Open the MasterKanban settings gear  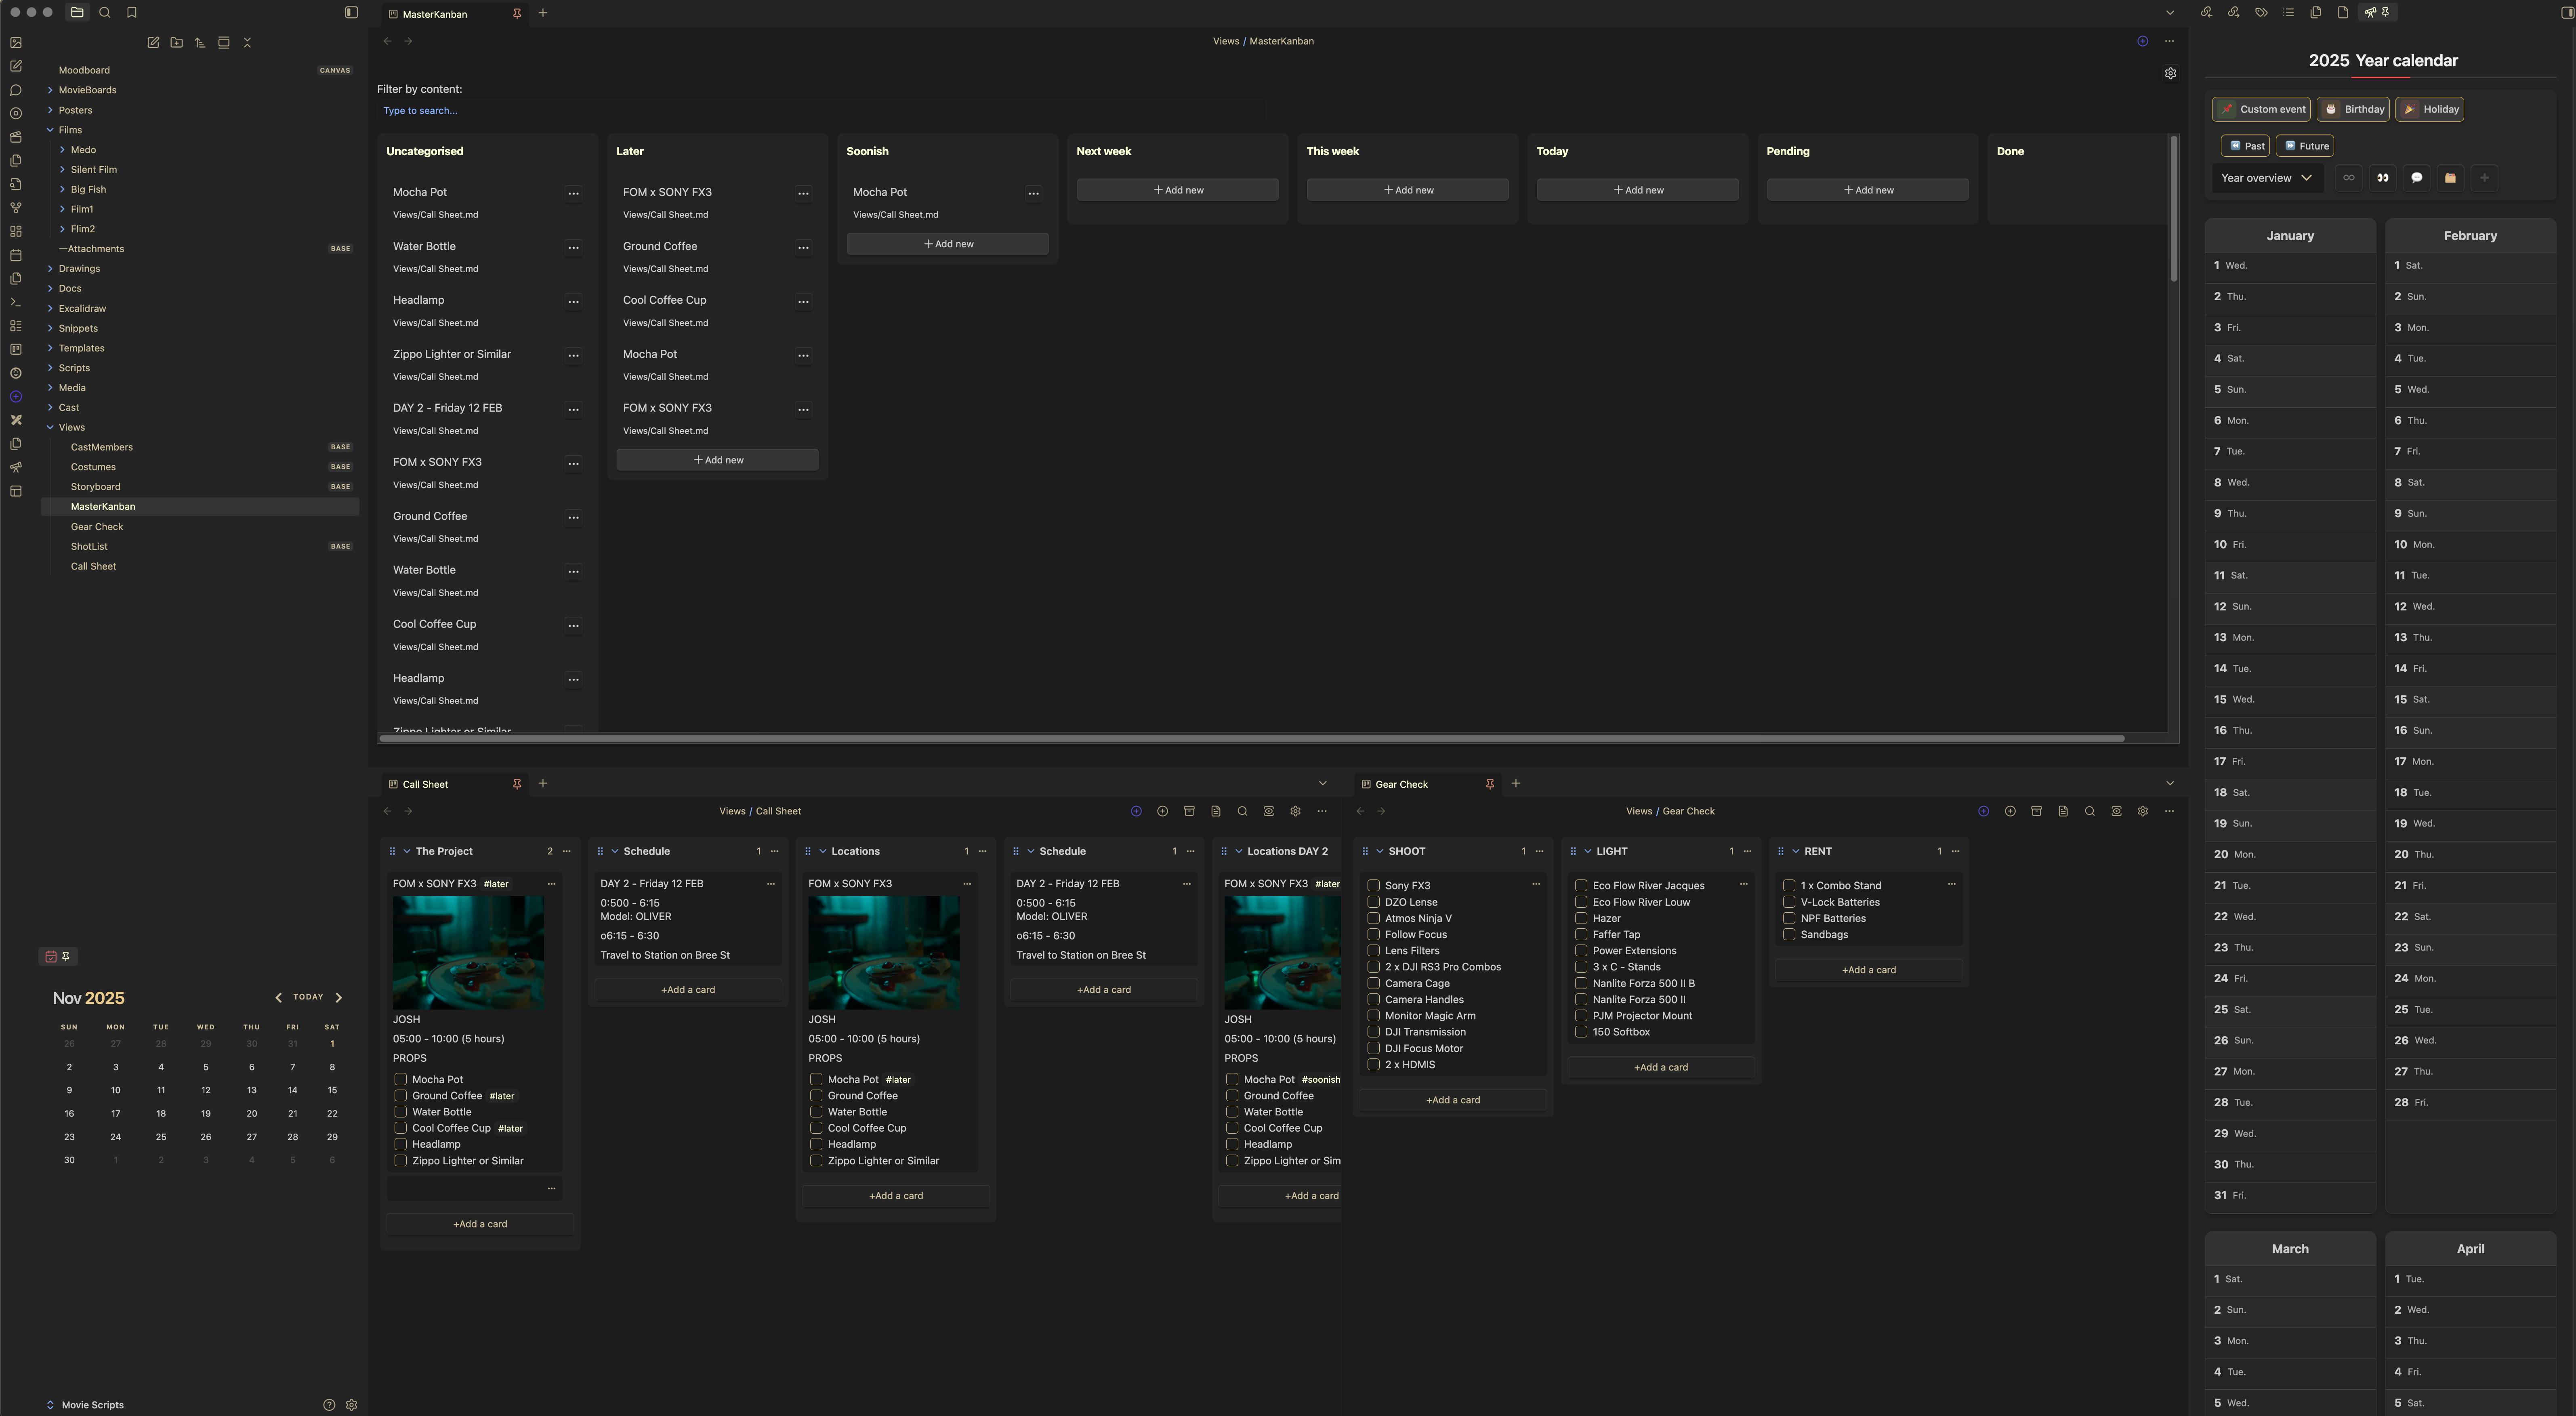pyautogui.click(x=2170, y=74)
